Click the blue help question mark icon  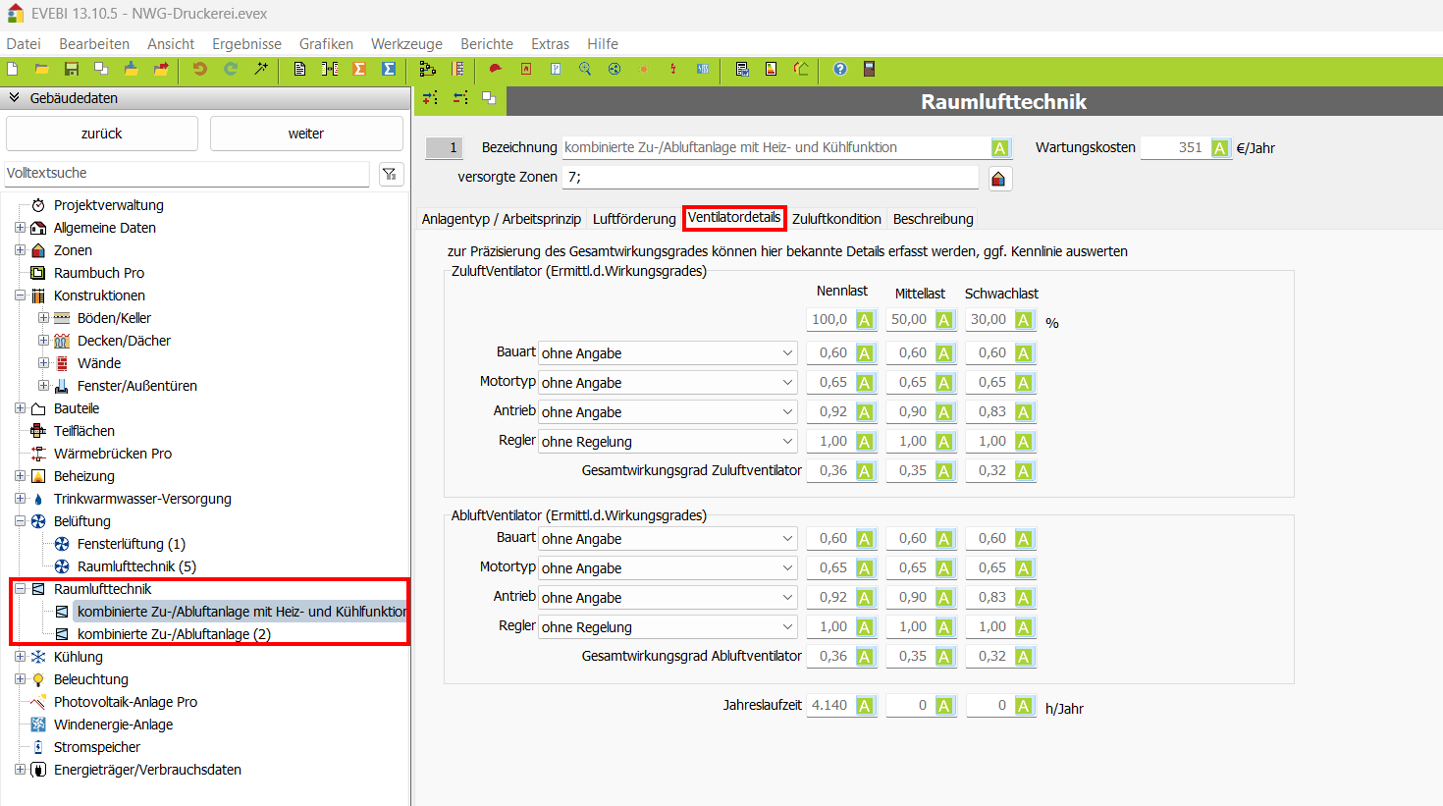pyautogui.click(x=840, y=69)
